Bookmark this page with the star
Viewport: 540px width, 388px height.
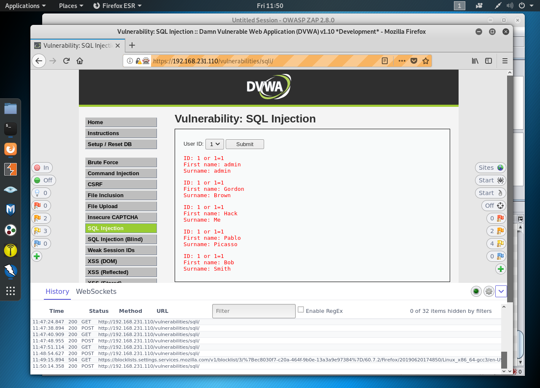pos(426,61)
